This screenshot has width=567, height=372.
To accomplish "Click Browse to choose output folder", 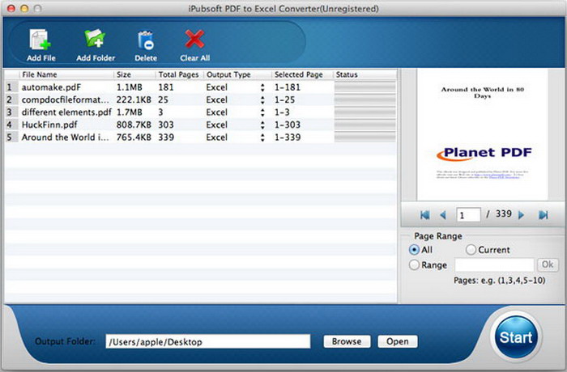I will (347, 341).
